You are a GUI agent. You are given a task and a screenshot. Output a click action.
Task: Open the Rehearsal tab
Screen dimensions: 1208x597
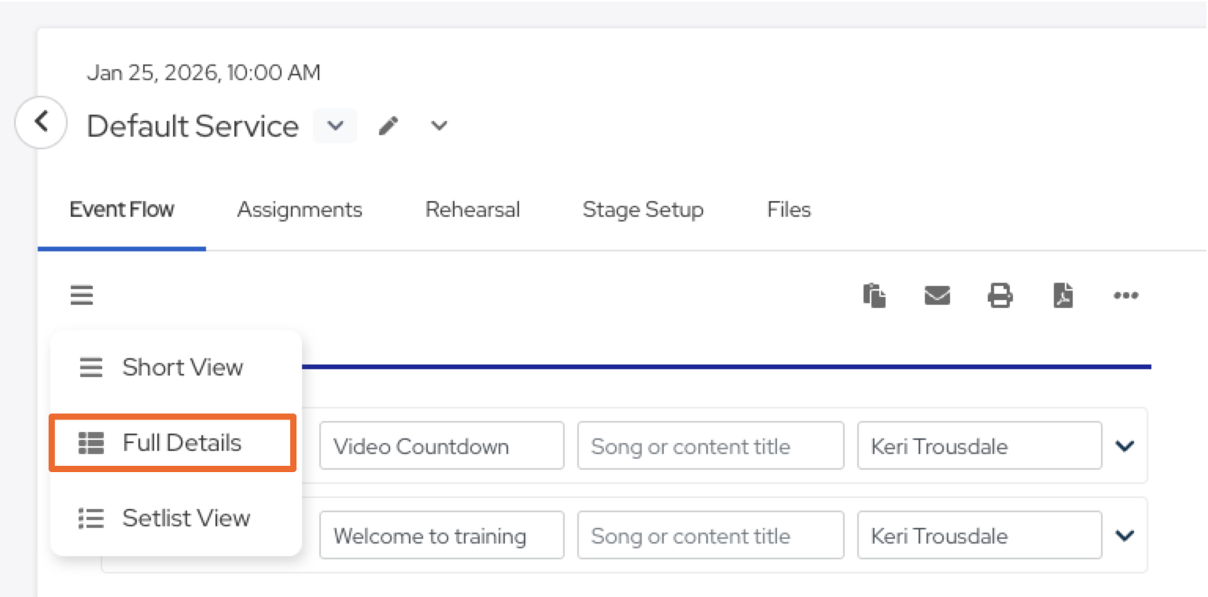(x=473, y=210)
